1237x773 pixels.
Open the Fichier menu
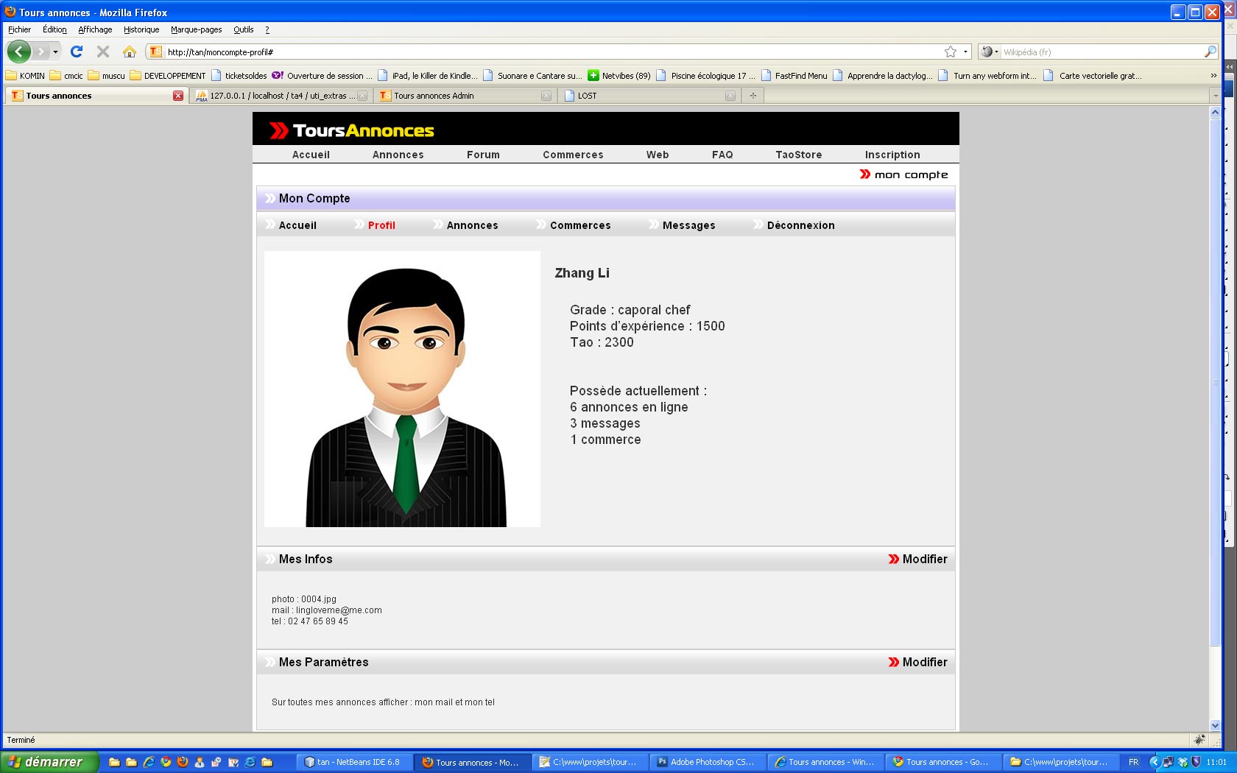(19, 29)
